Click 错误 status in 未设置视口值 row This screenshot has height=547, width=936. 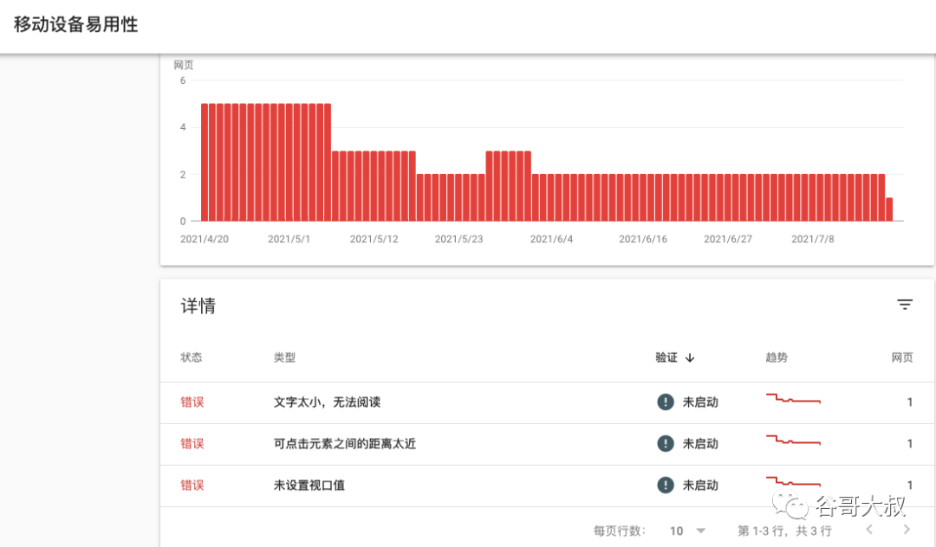tap(192, 485)
